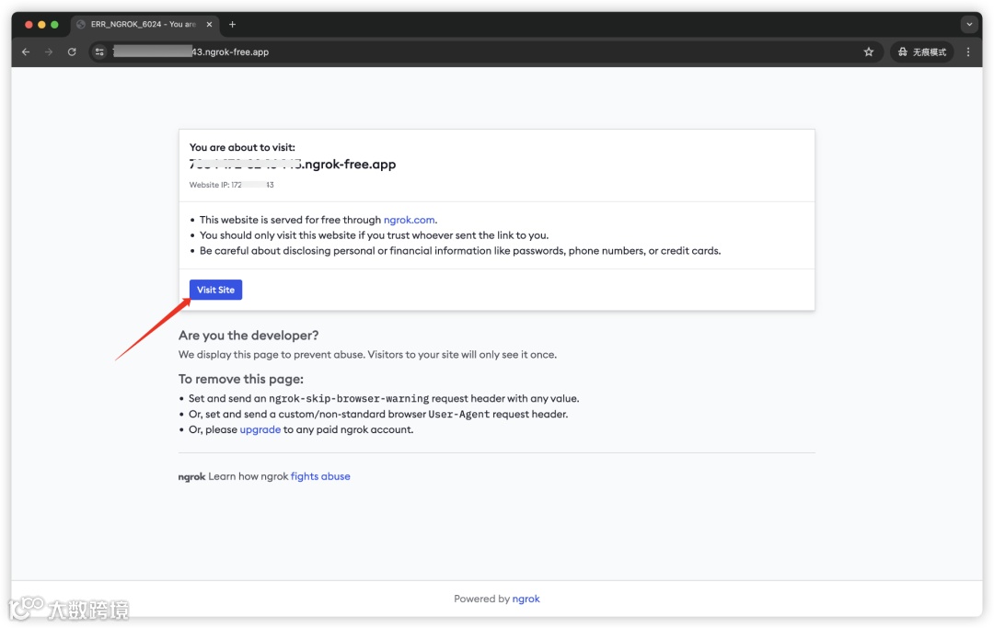
Task: Reload the current page
Action: point(72,52)
